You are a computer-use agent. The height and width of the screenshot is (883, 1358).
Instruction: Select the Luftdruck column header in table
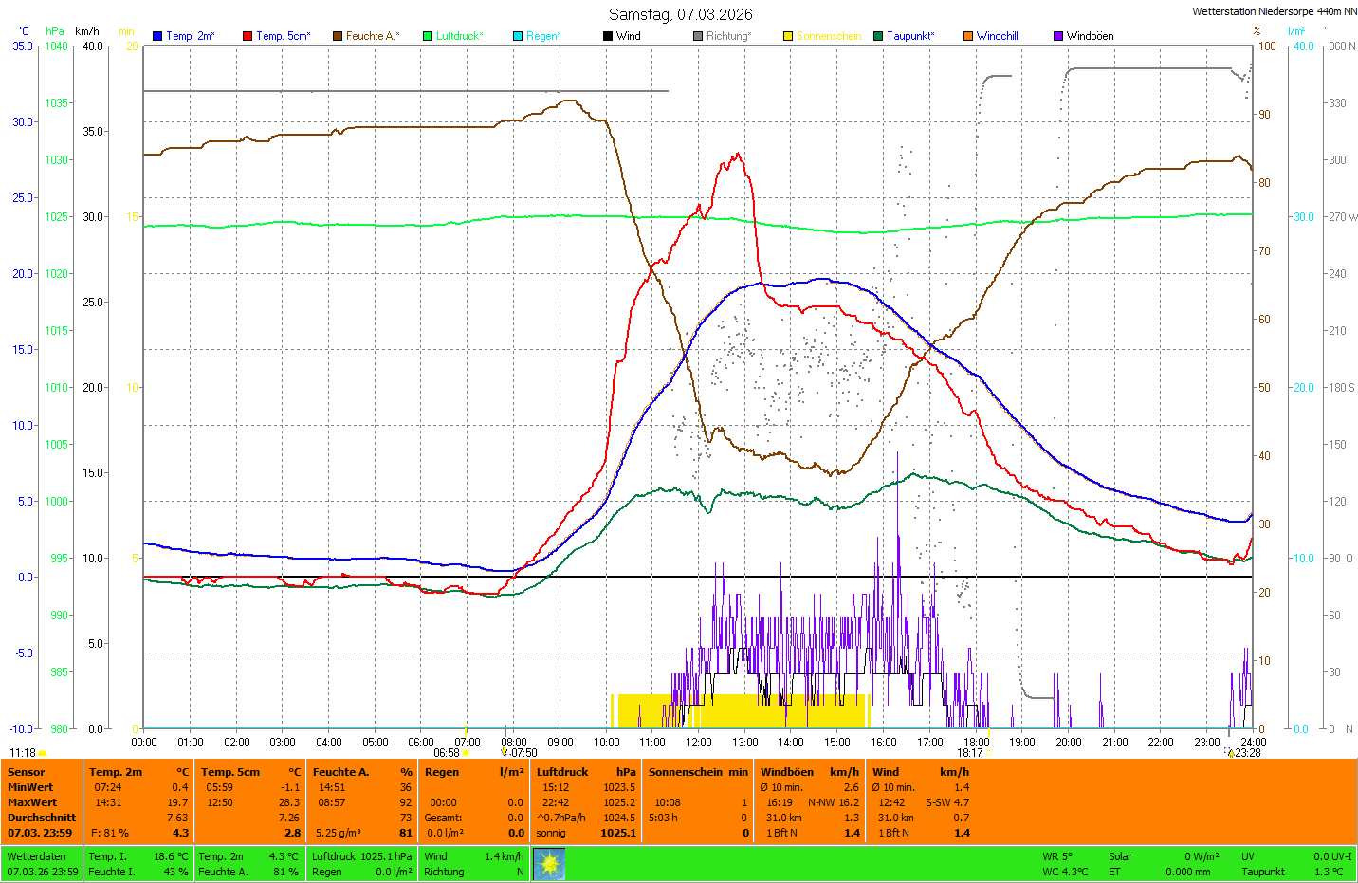pyautogui.click(x=562, y=772)
